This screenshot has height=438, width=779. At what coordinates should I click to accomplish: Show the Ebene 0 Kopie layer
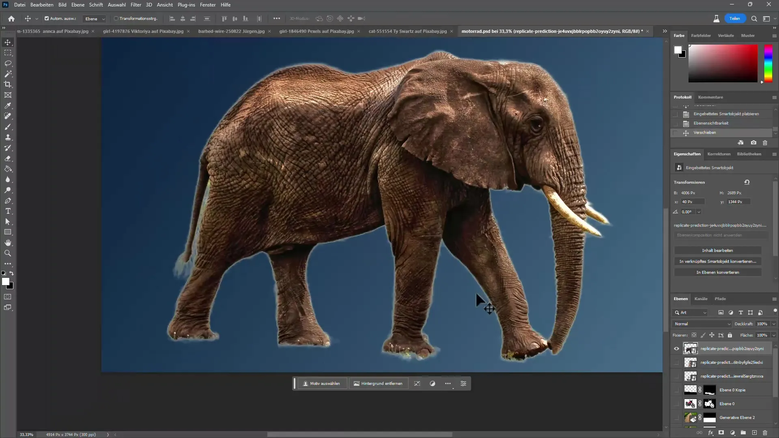coord(676,390)
